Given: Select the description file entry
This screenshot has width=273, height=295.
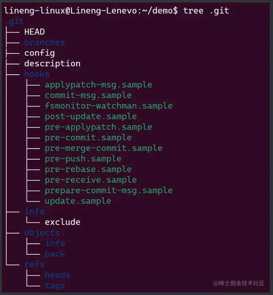Looking at the screenshot, I should pyautogui.click(x=52, y=64).
